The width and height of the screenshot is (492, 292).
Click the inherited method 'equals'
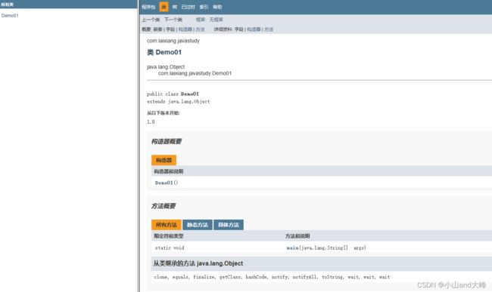180,277
